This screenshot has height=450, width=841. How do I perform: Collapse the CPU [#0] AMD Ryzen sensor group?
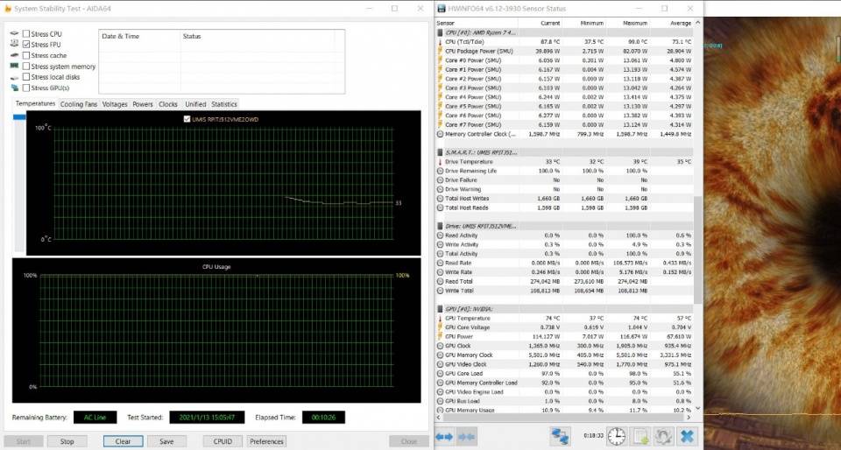pos(440,32)
